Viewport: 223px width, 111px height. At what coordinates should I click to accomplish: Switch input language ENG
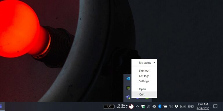pyautogui.click(x=191, y=106)
